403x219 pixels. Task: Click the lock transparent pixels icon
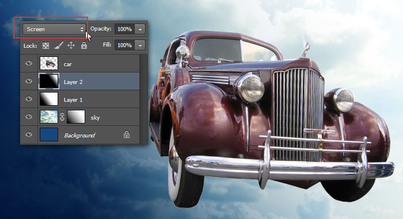pos(45,46)
